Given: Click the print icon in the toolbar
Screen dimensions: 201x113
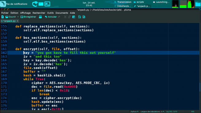Looking at the screenshot, I should pos(41,17).
